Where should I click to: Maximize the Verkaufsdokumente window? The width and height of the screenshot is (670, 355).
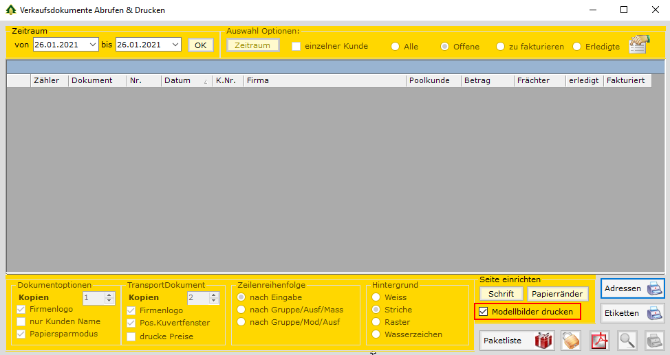[624, 10]
